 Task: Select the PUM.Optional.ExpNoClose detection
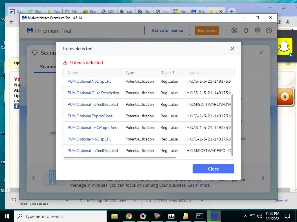[x=90, y=116]
